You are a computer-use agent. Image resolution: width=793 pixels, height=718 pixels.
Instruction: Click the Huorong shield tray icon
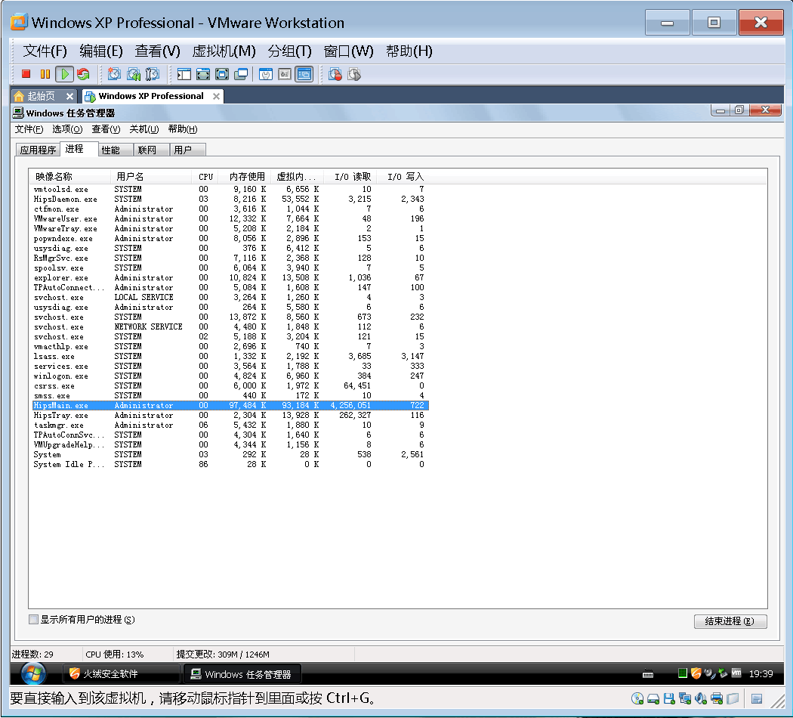tap(696, 673)
